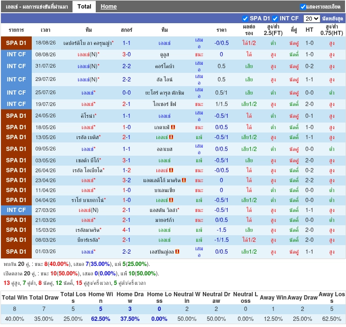Open the 4-1 score on 15/03/26
Image resolution: width=346 pixels, height=327 pixels.
tap(127, 230)
